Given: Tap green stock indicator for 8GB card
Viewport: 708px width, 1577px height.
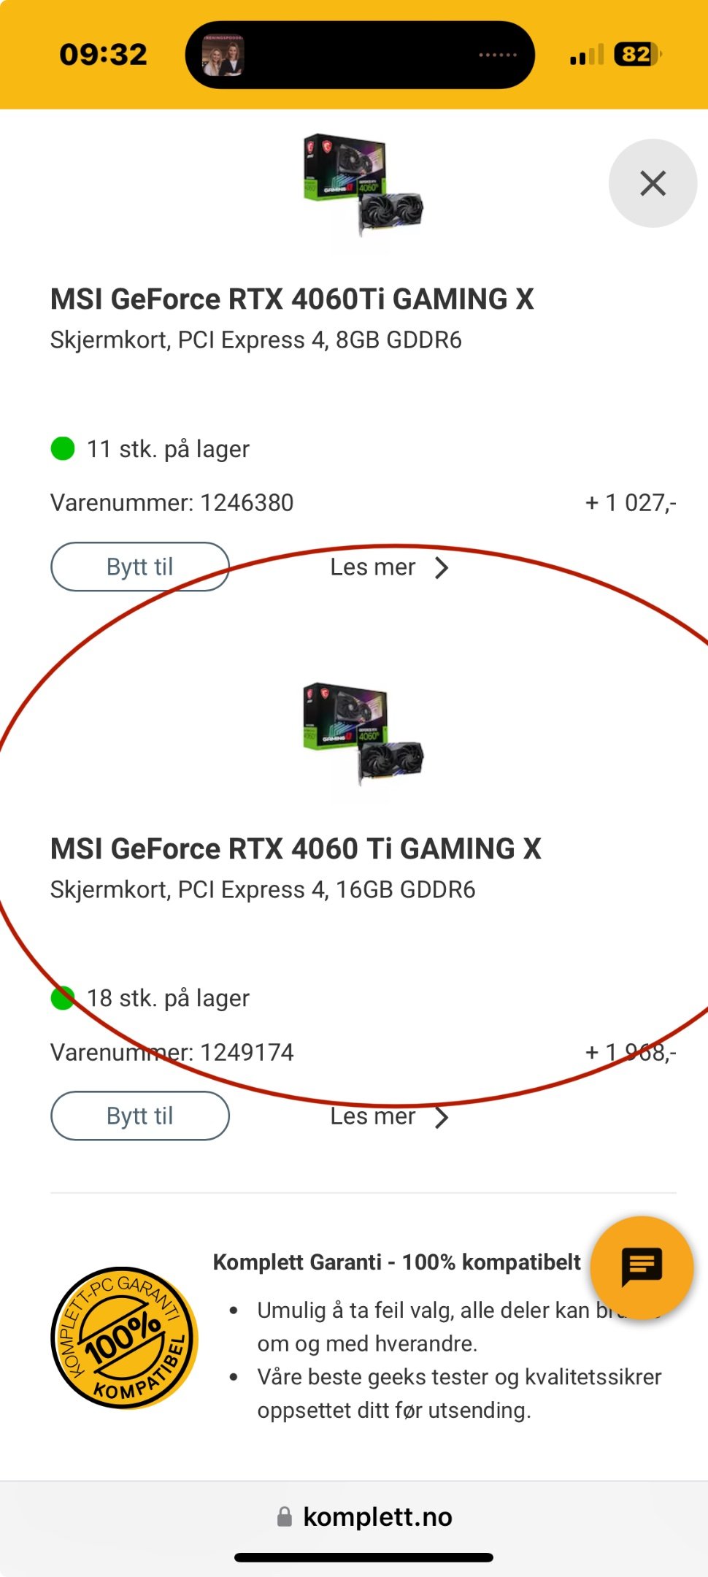Looking at the screenshot, I should click(x=63, y=448).
